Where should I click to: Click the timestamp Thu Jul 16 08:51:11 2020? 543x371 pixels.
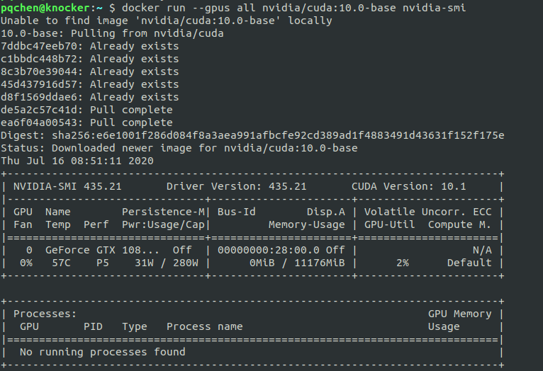77,161
